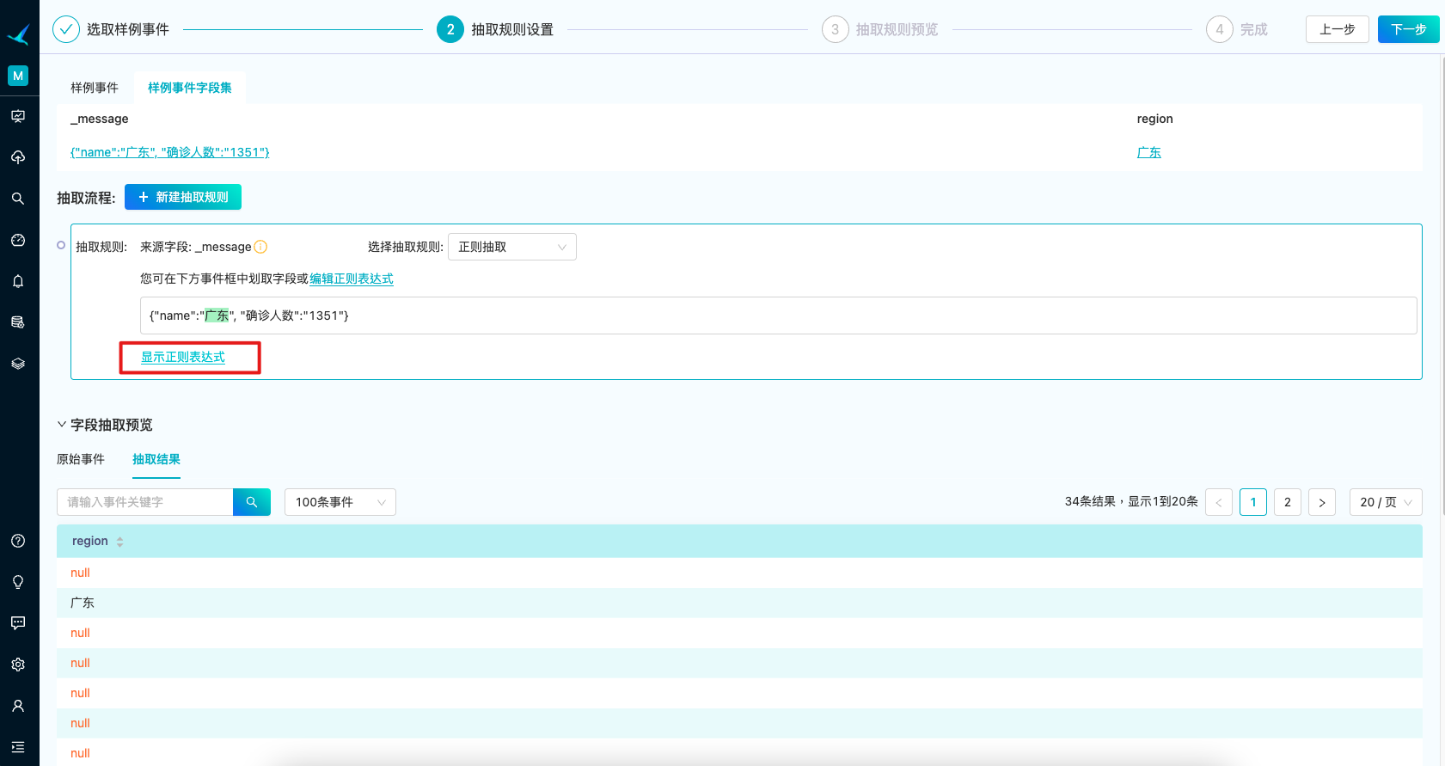Go to next page arrow
1445x766 pixels.
pyautogui.click(x=1322, y=502)
